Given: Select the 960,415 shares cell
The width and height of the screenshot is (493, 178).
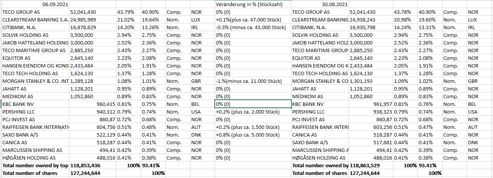Looking at the screenshot, I should click(x=92, y=104).
